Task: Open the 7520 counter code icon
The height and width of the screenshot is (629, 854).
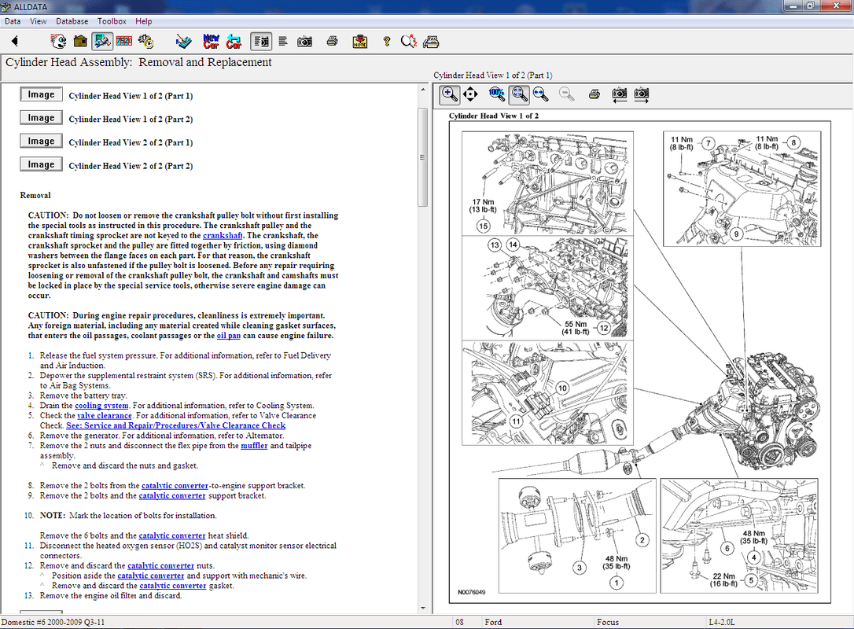Action: pyautogui.click(x=123, y=41)
